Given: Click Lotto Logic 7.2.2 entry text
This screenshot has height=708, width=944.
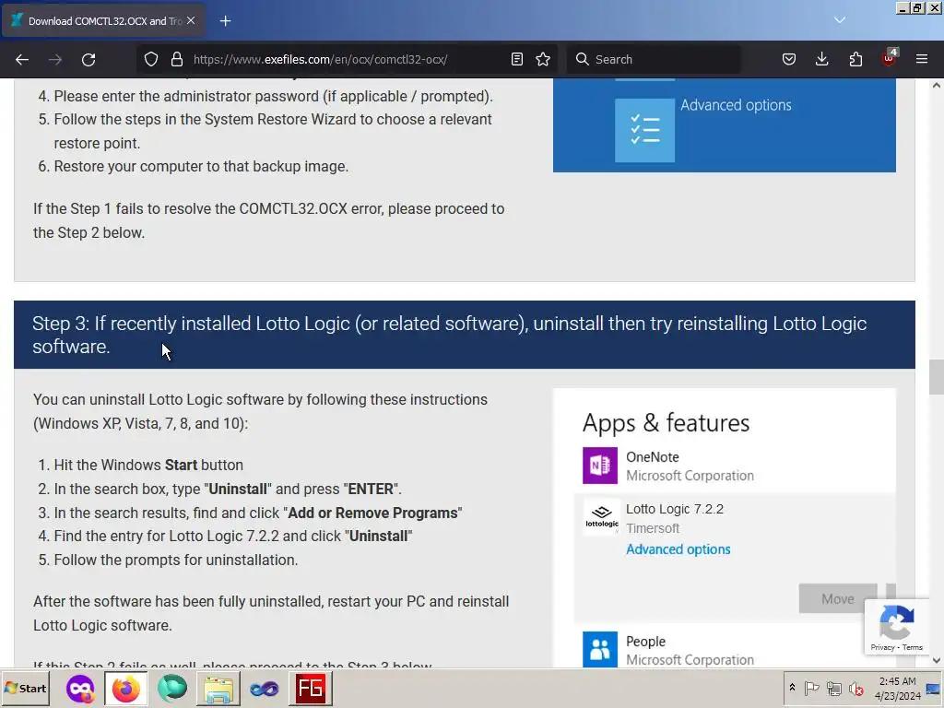Looking at the screenshot, I should tap(674, 509).
